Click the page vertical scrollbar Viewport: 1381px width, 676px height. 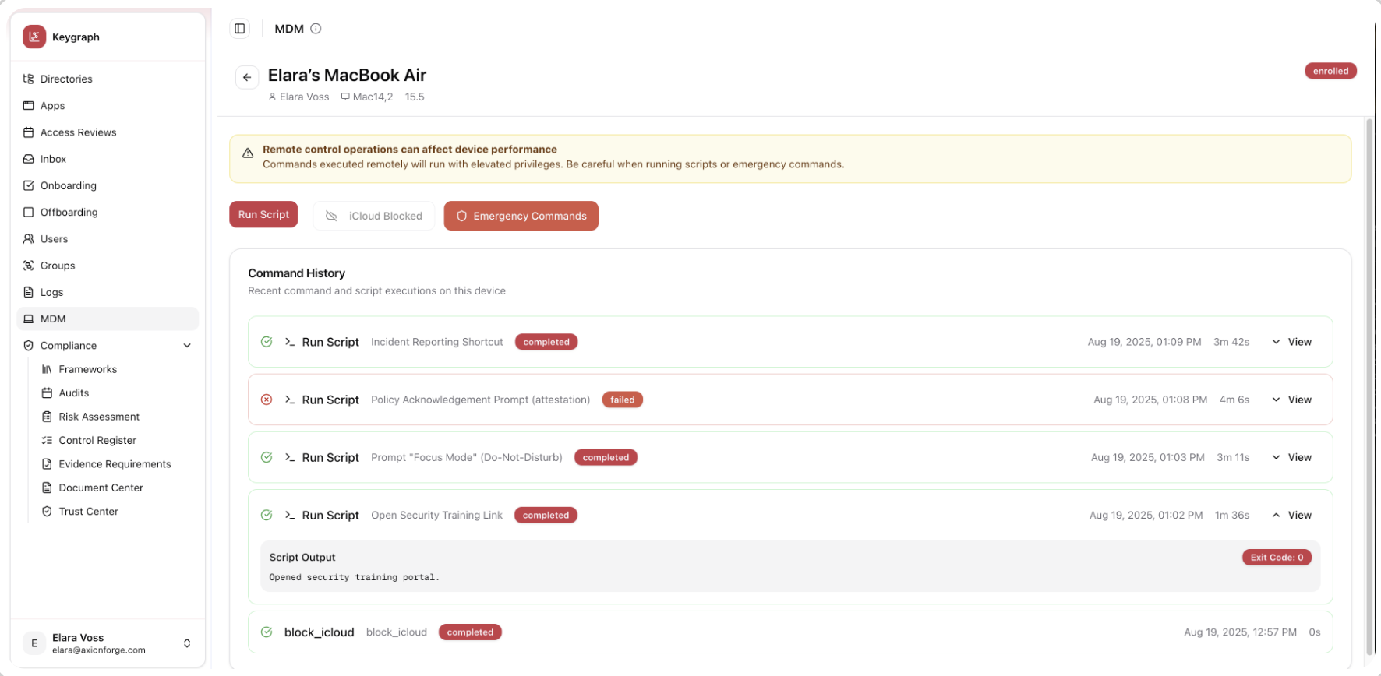point(1369,387)
